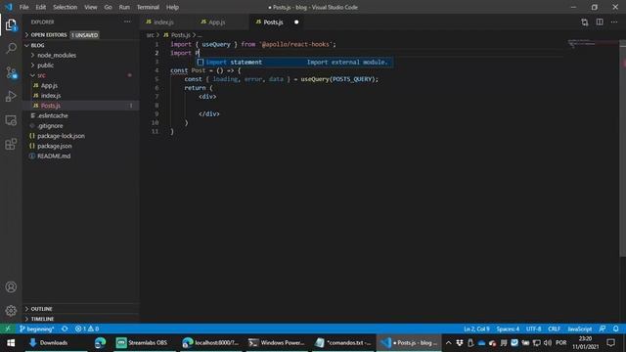Expand the Timeline section
The height and width of the screenshot is (352, 626).
click(81, 319)
